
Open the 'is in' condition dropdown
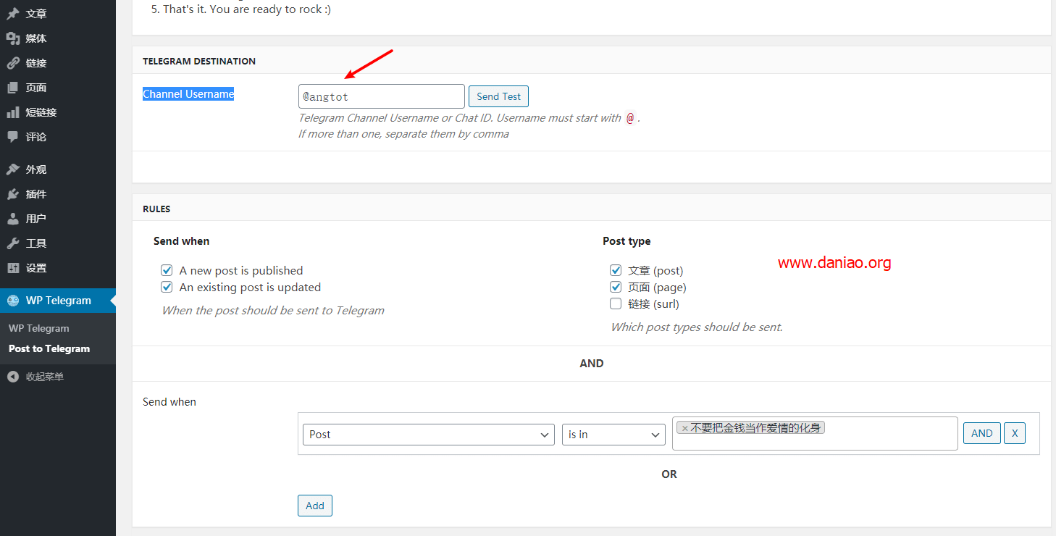click(x=613, y=435)
